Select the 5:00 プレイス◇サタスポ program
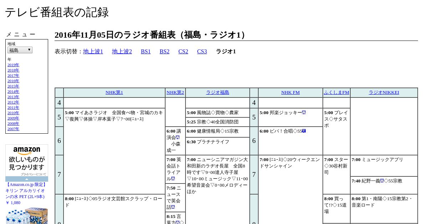Screen dimensions: 428x224 click(x=336, y=132)
